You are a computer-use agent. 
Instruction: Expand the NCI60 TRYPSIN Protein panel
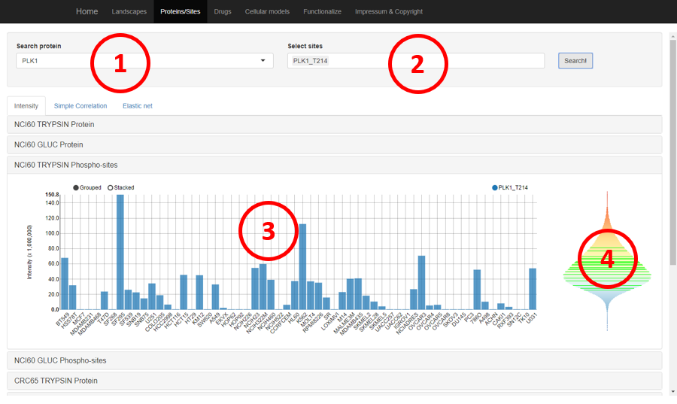click(x=55, y=124)
